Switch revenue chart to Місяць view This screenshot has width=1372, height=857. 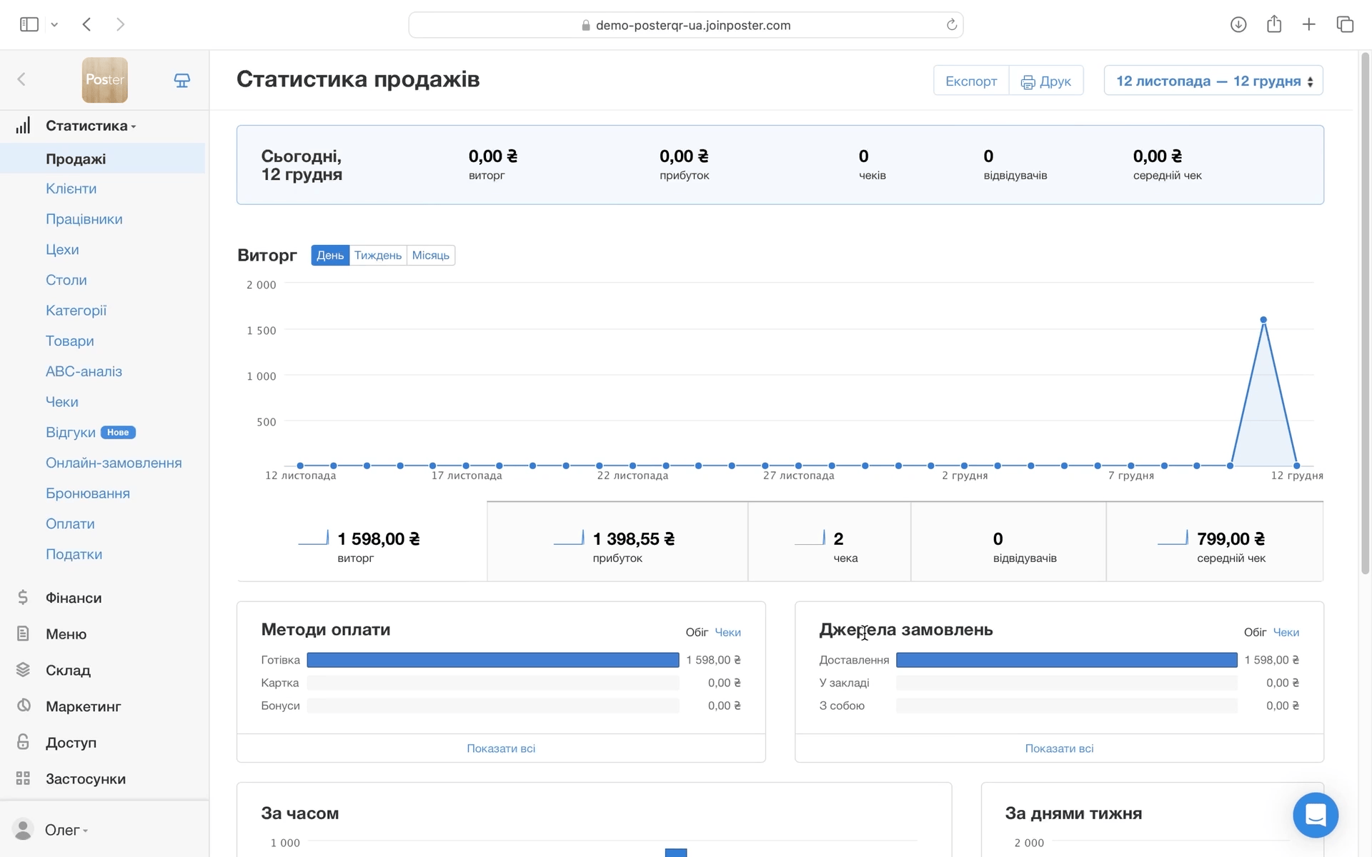430,256
